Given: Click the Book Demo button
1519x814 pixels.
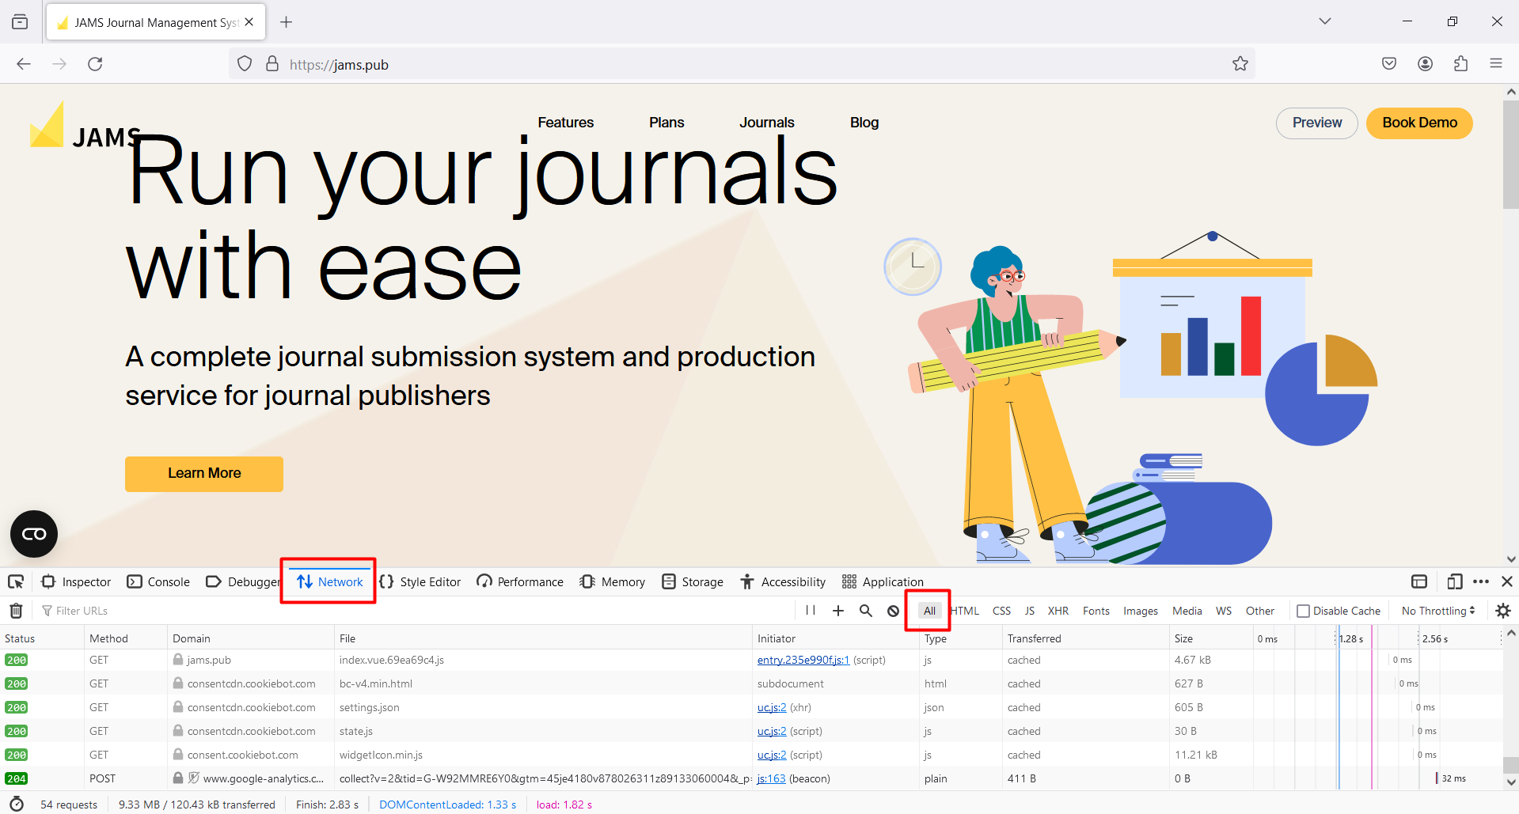Looking at the screenshot, I should (x=1419, y=123).
